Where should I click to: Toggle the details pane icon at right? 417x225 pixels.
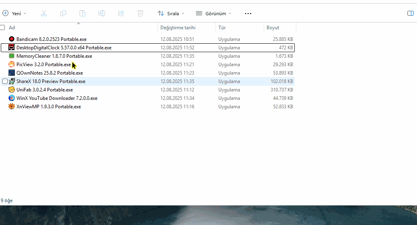[x=410, y=13]
